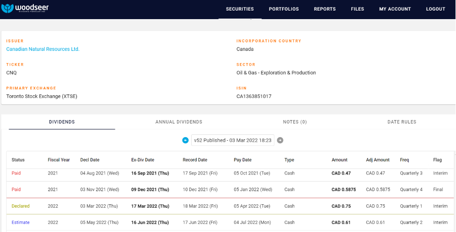Click ex-div date 16 Sep 2021 (Thu)
The height and width of the screenshot is (232, 456).
(150, 173)
